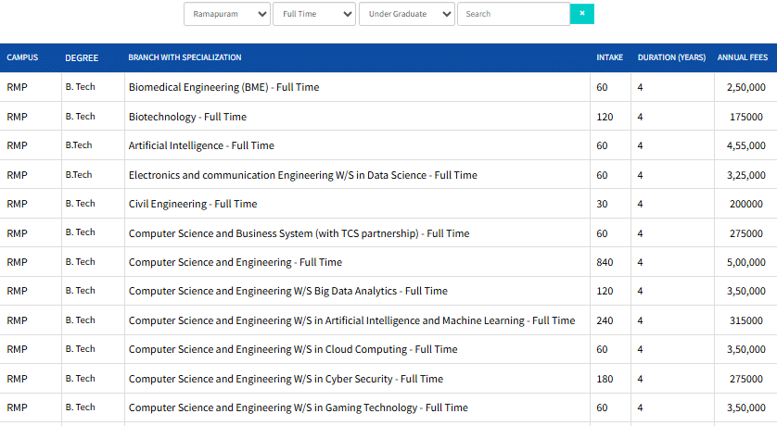Click into the Search input field
This screenshot has height=426, width=777.
click(x=513, y=14)
